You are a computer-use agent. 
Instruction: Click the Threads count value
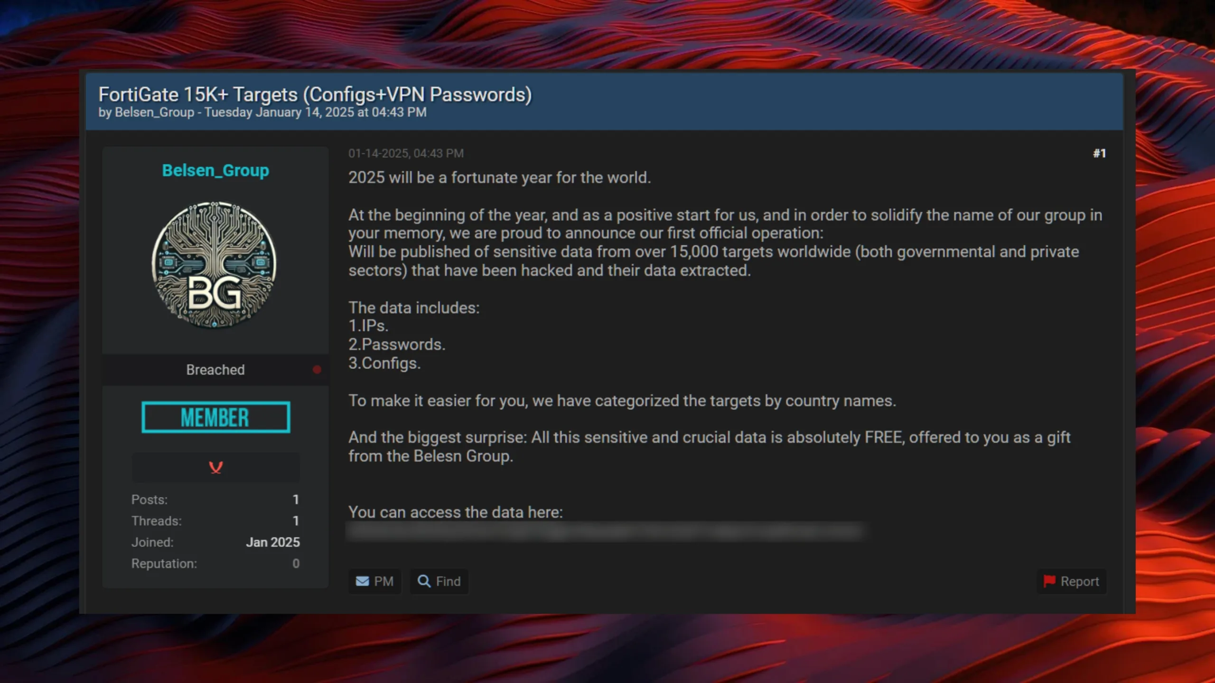(x=296, y=521)
